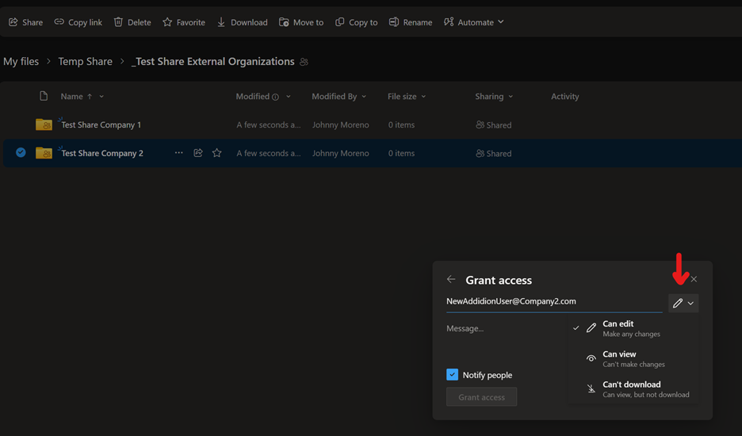Uncheck the Notify people checkbox

pyautogui.click(x=453, y=374)
